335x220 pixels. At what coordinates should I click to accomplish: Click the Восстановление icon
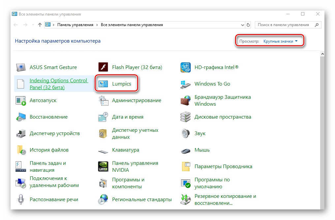tap(21, 117)
